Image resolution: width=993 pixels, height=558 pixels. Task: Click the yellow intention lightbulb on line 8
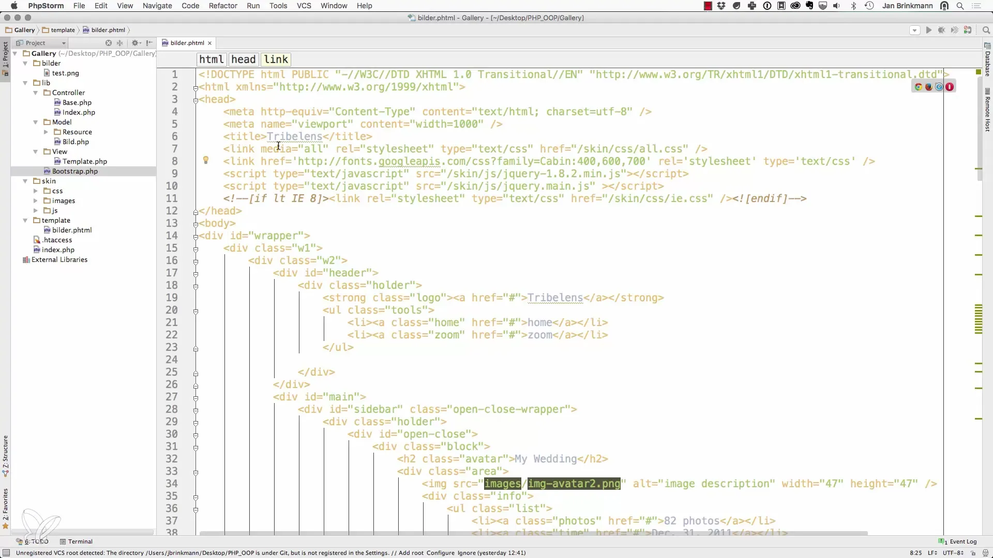point(206,160)
